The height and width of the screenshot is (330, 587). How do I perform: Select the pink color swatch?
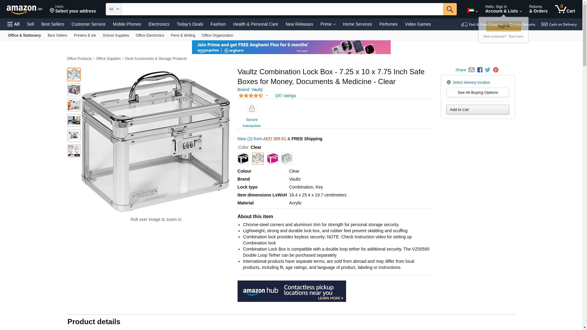coord(272,159)
